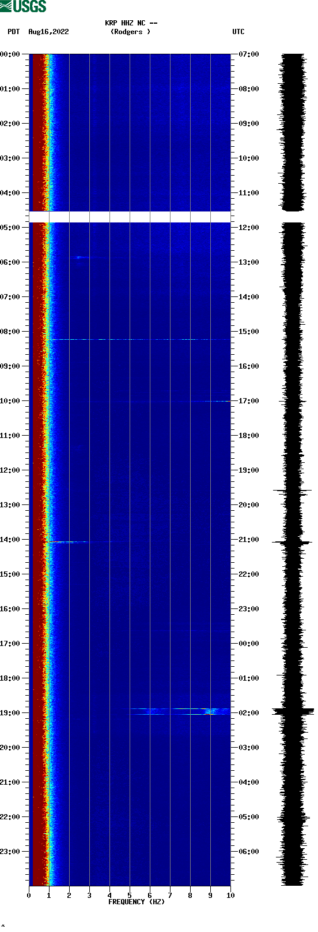Click the 'PDT' timezone label
318x932 pixels.
click(x=13, y=32)
